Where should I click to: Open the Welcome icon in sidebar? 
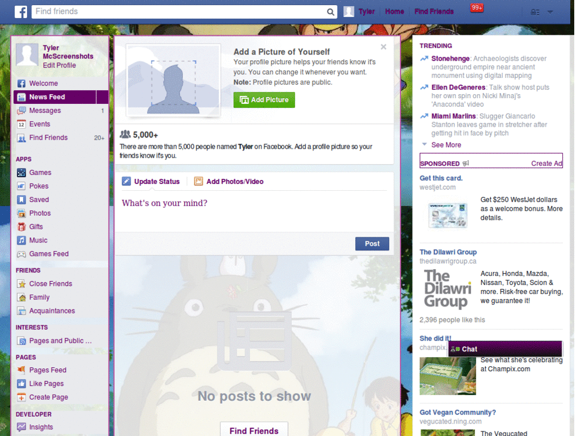(x=22, y=83)
